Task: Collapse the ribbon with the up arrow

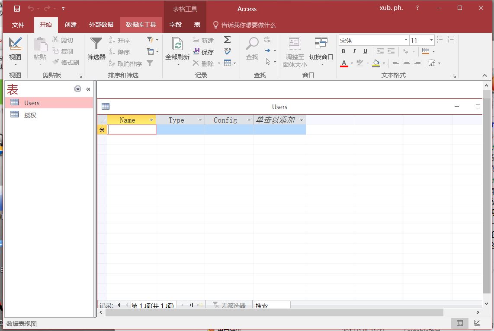Action: [484, 76]
